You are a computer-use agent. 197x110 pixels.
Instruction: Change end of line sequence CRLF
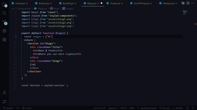click(132, 108)
